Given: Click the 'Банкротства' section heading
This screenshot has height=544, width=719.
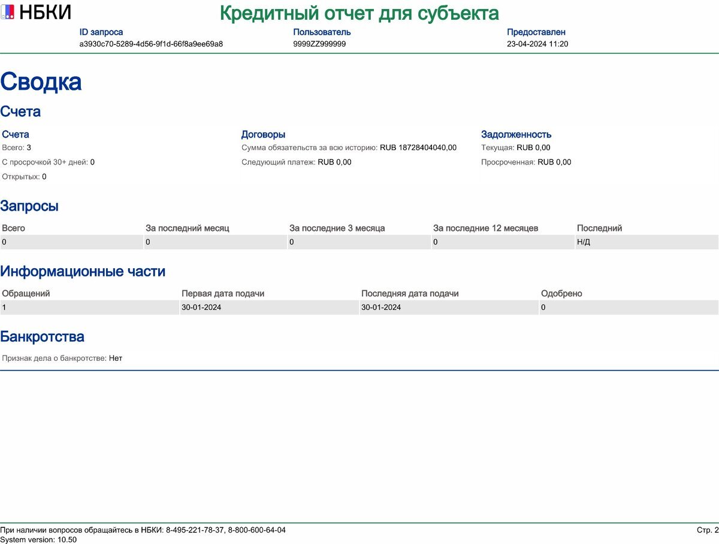Looking at the screenshot, I should tap(42, 337).
